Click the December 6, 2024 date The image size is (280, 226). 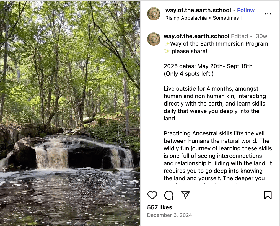point(169,215)
